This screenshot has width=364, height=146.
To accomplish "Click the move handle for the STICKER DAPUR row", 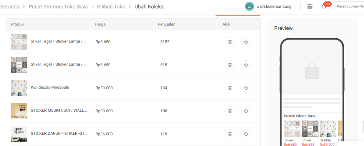I will 246,134.
